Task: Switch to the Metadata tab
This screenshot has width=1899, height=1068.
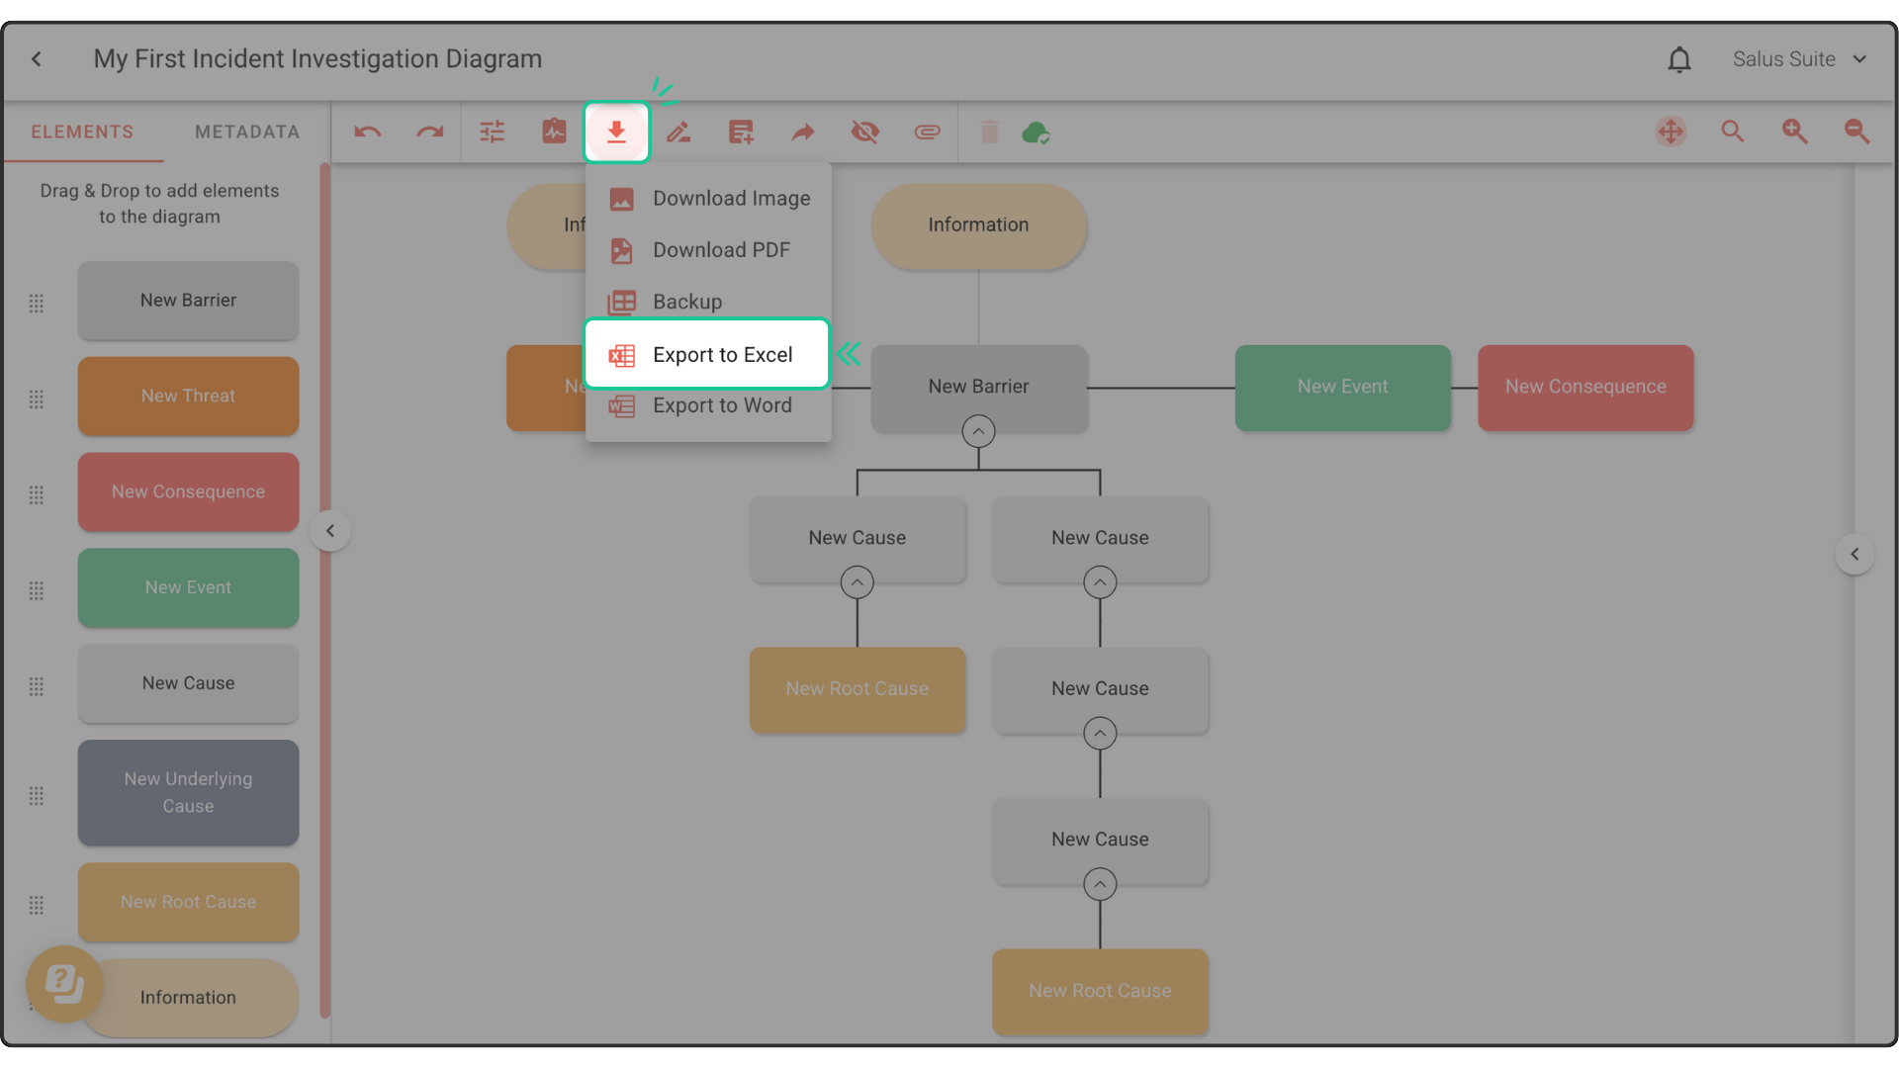Action: click(x=247, y=132)
